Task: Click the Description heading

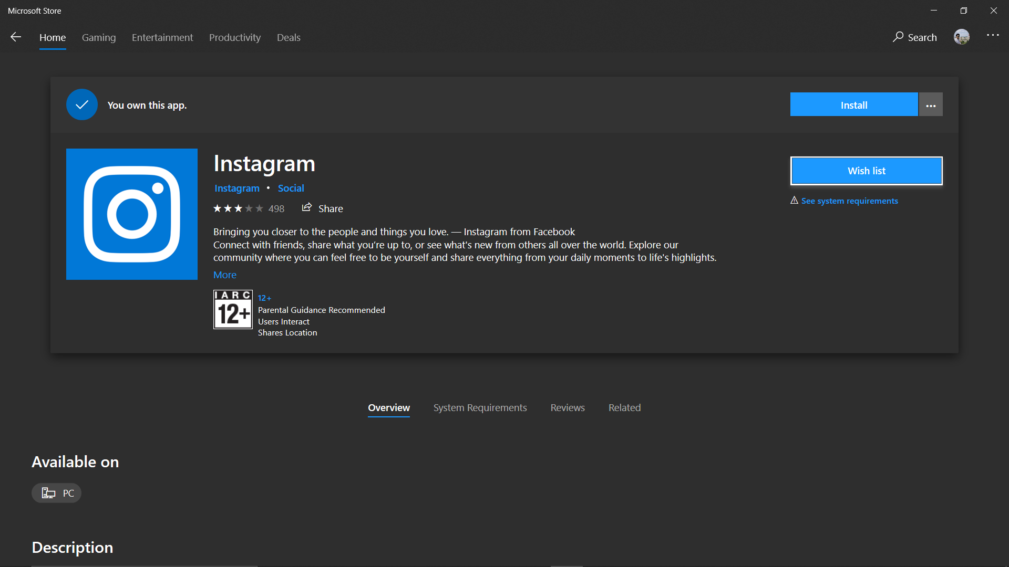Action: click(73, 548)
